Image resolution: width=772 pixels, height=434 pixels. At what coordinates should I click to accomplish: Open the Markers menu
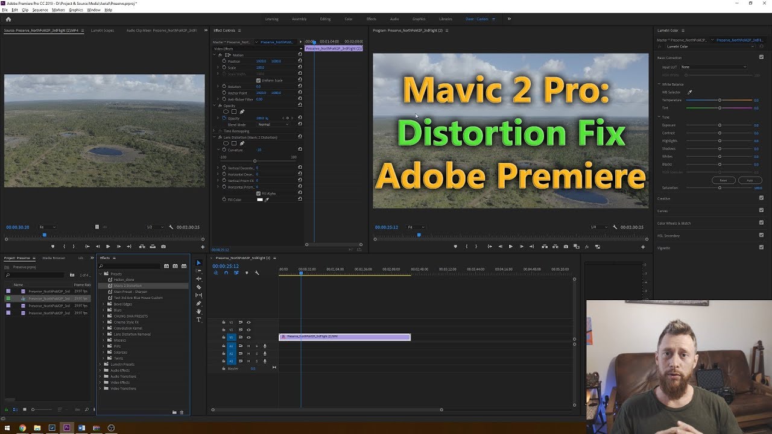coord(59,10)
